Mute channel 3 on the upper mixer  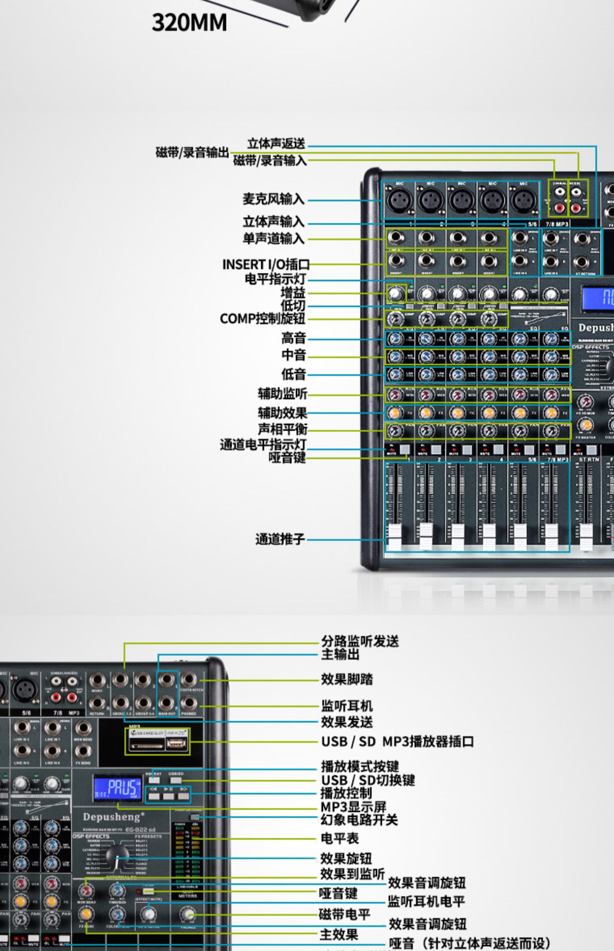click(467, 449)
